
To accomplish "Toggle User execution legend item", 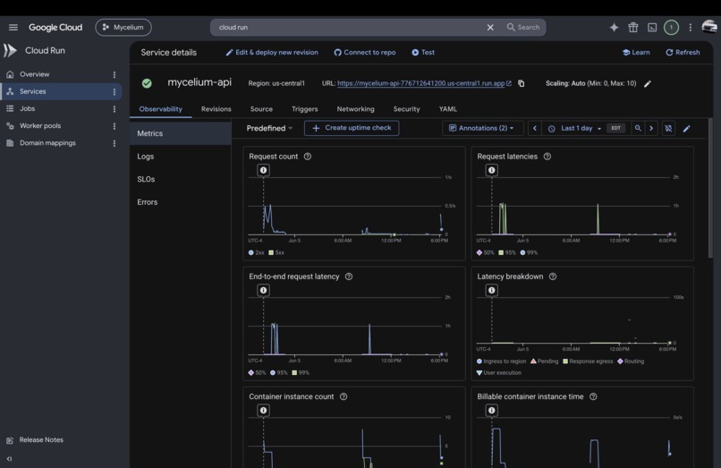I will (499, 373).
